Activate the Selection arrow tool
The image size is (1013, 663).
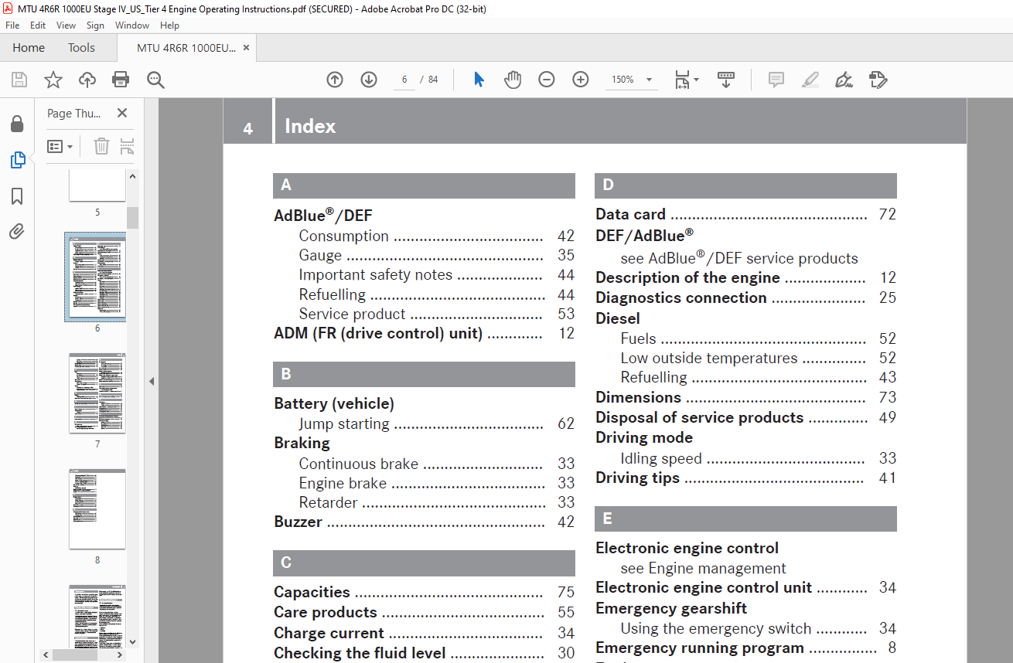[x=479, y=80]
